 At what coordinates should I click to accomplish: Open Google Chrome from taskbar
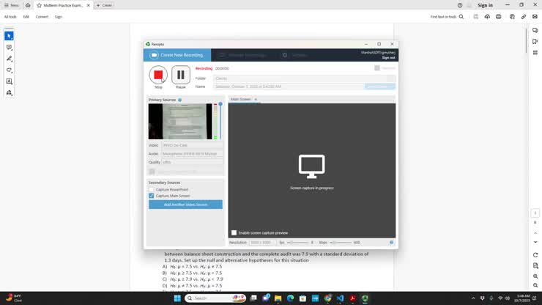[x=327, y=298]
